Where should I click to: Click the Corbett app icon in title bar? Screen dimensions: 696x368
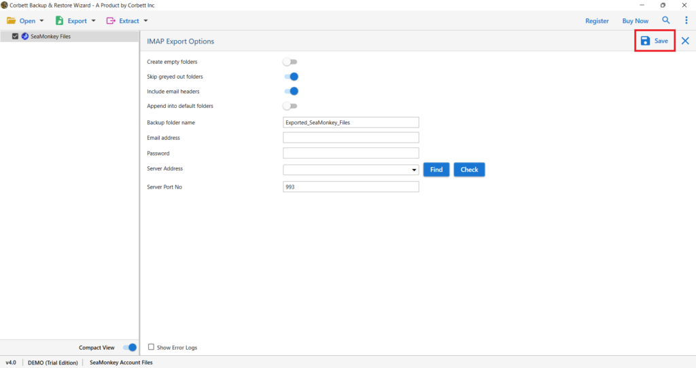coord(5,5)
